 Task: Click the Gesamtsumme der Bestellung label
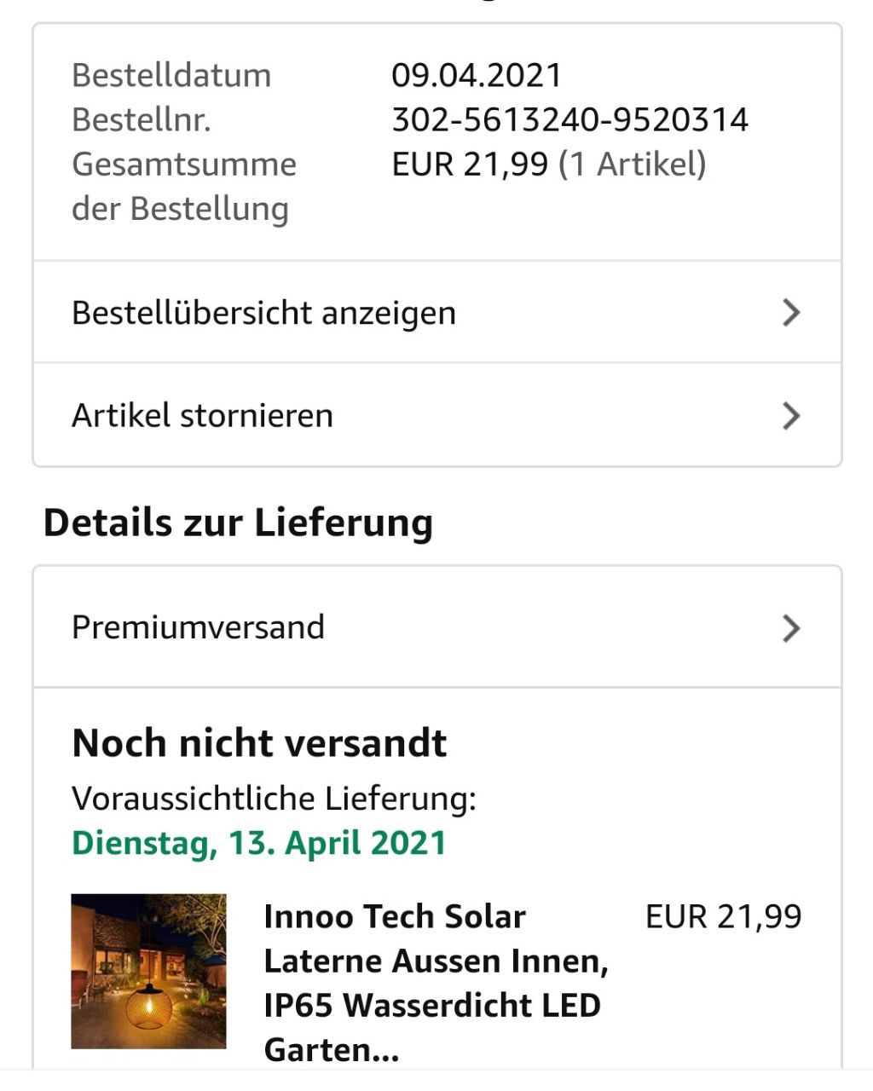[x=183, y=186]
